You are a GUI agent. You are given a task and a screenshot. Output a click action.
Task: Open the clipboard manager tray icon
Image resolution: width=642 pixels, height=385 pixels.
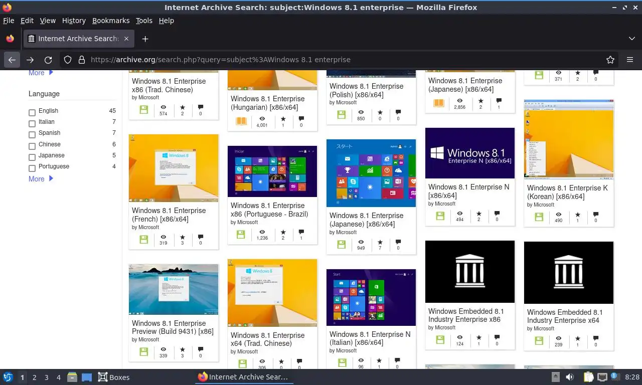pyautogui.click(x=588, y=377)
